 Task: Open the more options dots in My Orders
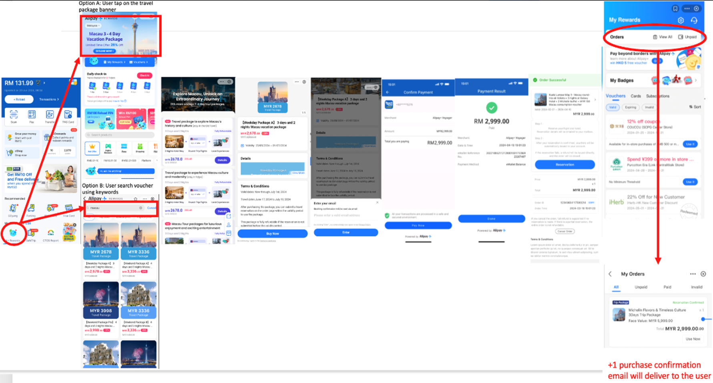(x=693, y=274)
